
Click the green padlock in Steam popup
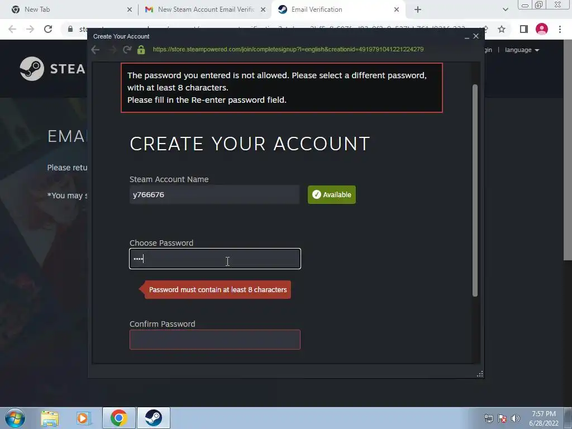[141, 50]
